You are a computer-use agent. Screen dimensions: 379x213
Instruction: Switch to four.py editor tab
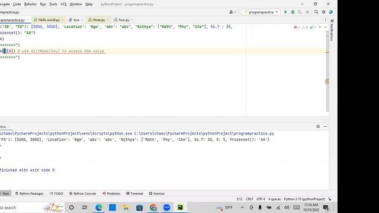click(124, 20)
